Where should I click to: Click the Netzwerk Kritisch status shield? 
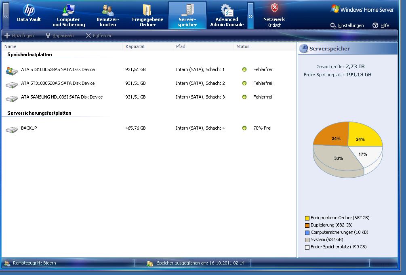click(274, 8)
